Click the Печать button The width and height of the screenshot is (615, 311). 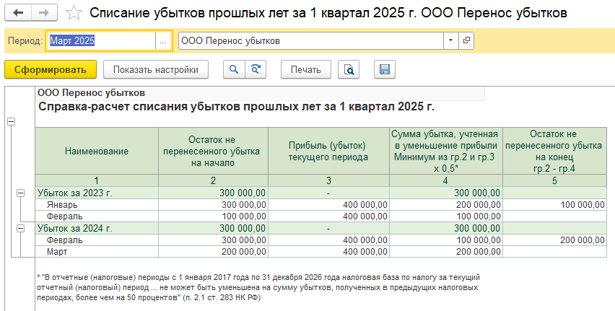tap(305, 69)
